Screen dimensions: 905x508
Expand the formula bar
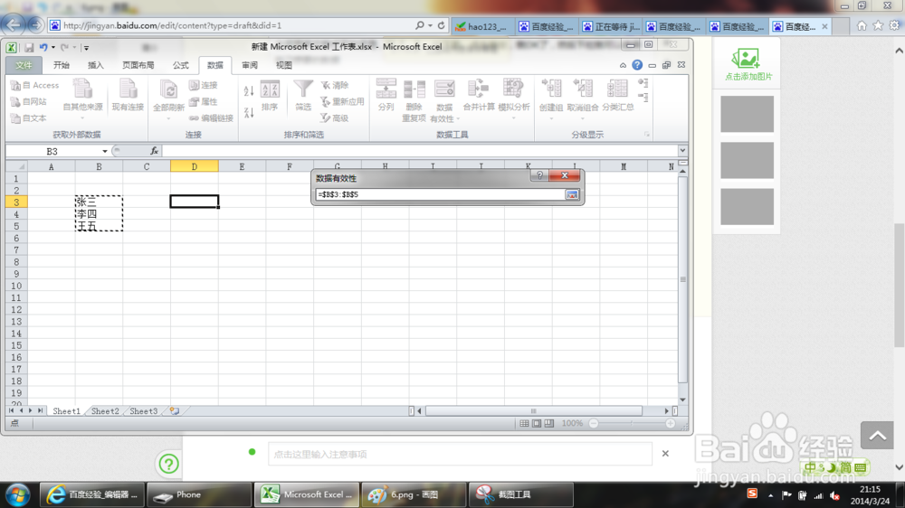click(x=682, y=150)
